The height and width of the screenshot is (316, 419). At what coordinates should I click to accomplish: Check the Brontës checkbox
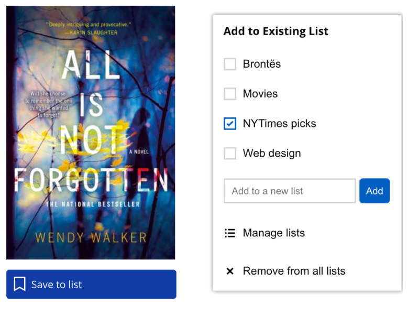(229, 63)
